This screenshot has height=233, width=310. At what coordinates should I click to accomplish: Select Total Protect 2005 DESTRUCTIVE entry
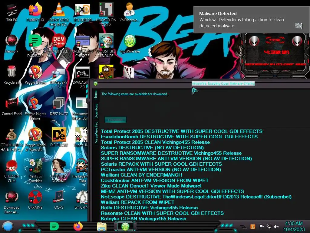pyautogui.click(x=182, y=131)
